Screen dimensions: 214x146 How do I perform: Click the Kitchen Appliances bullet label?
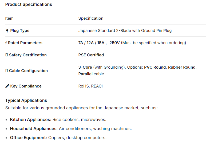click(x=30, y=120)
